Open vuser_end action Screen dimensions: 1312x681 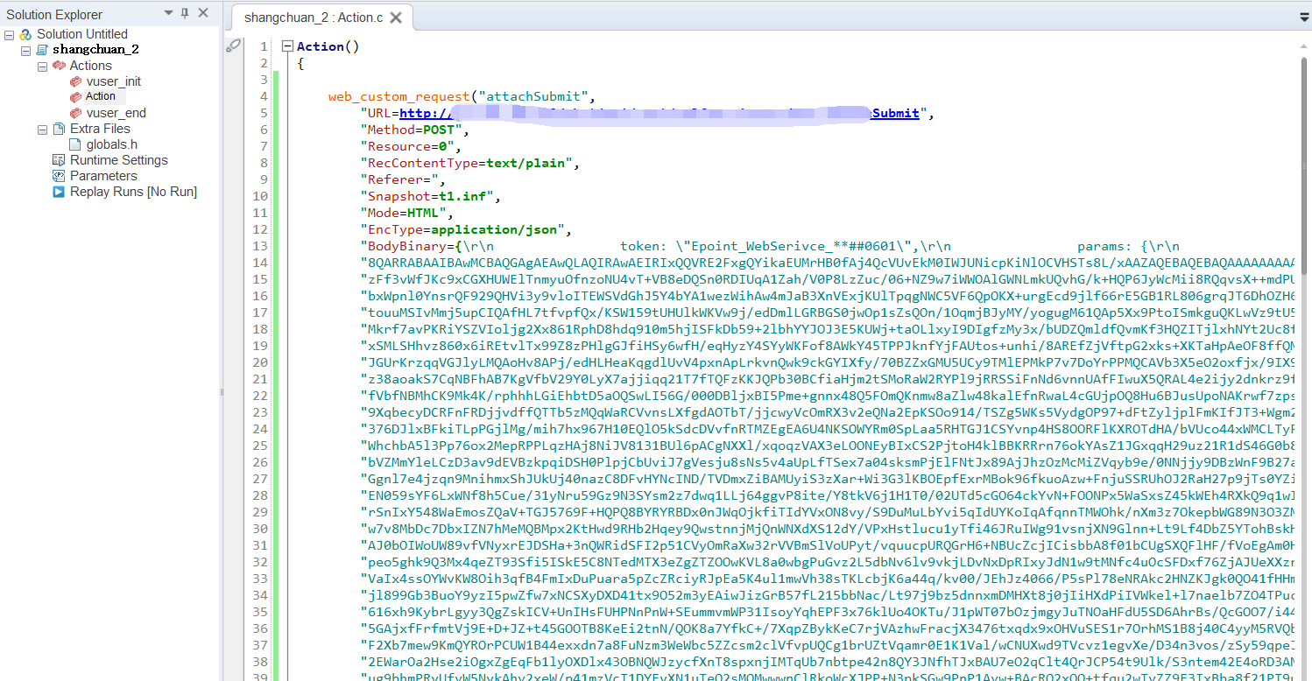116,113
